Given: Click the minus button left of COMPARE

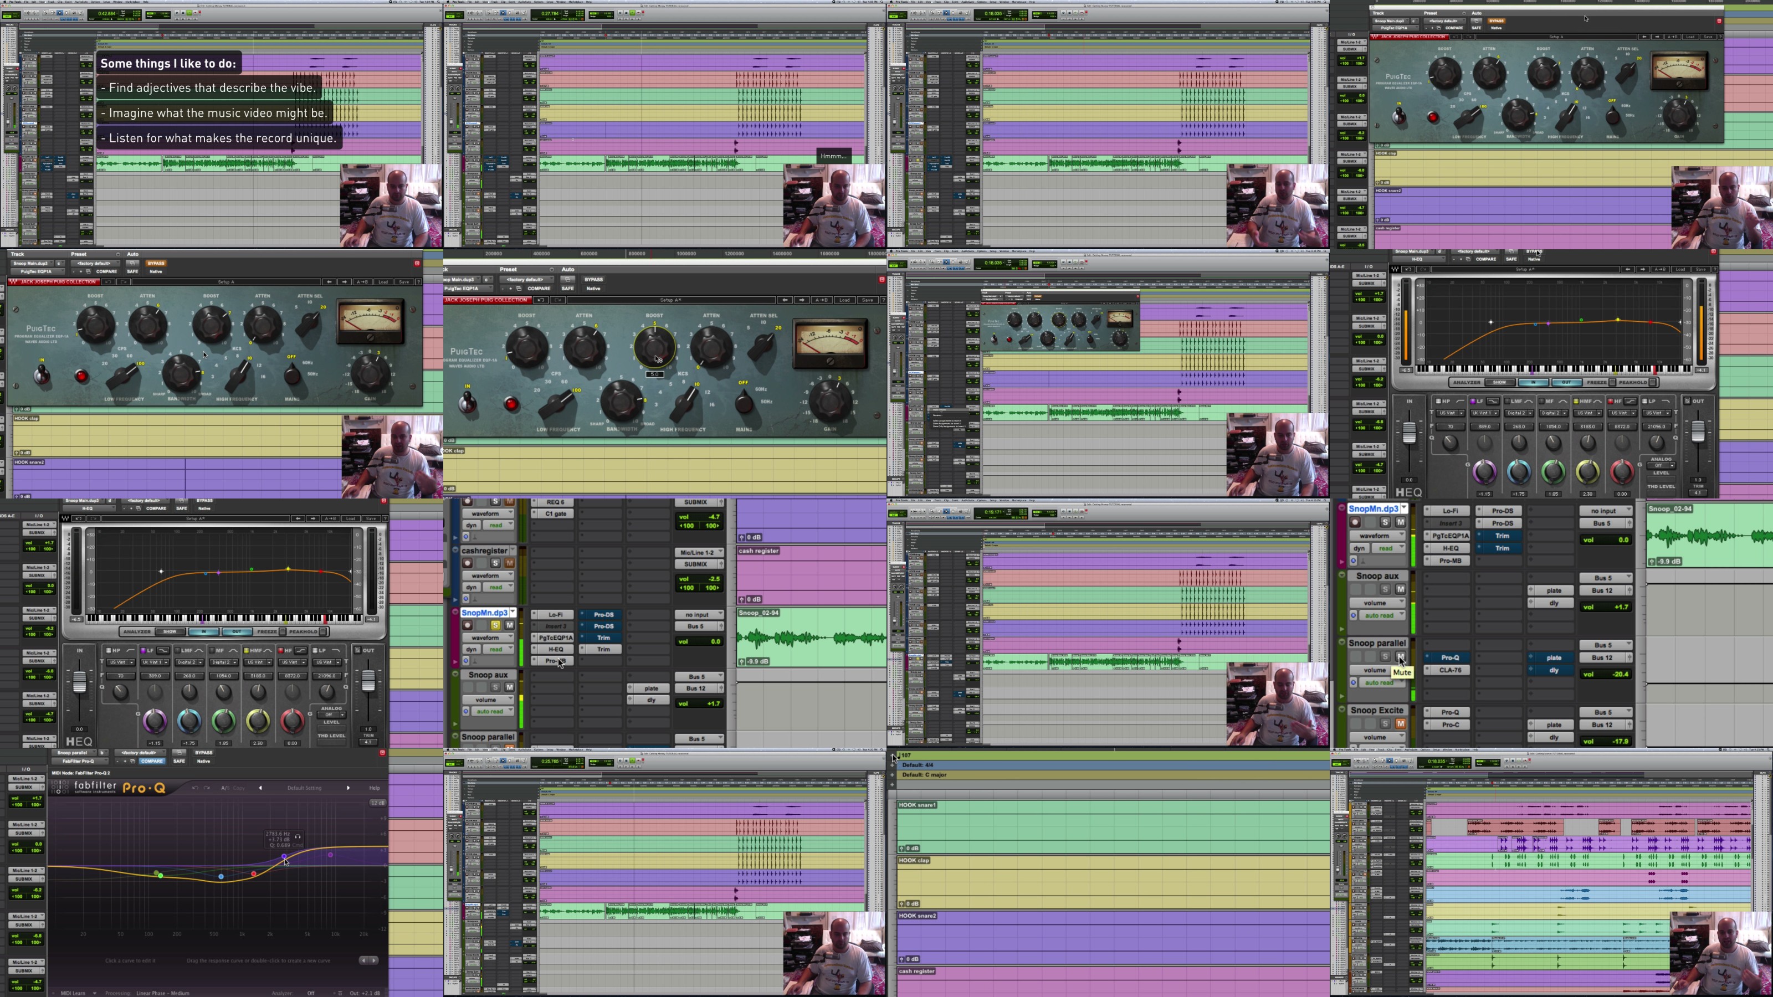Looking at the screenshot, I should (x=117, y=761).
